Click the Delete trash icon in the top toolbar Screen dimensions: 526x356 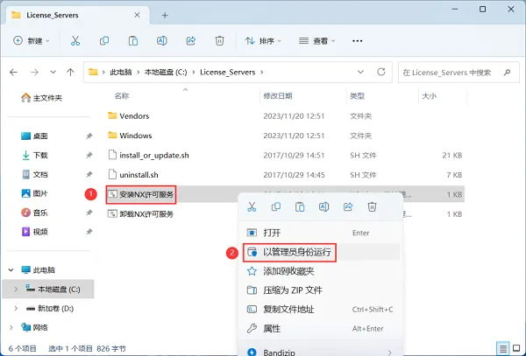pyautogui.click(x=219, y=41)
